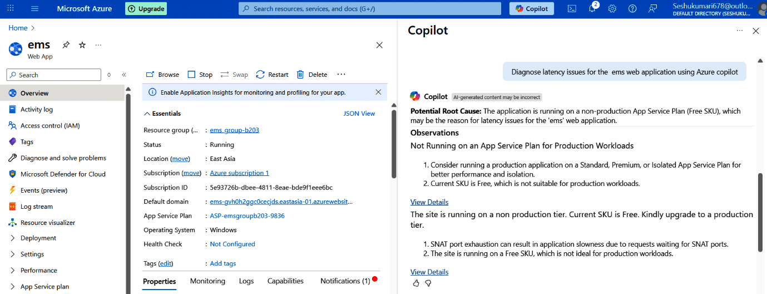The image size is (767, 294).
Task: Open JSON View link
Action: (359, 114)
